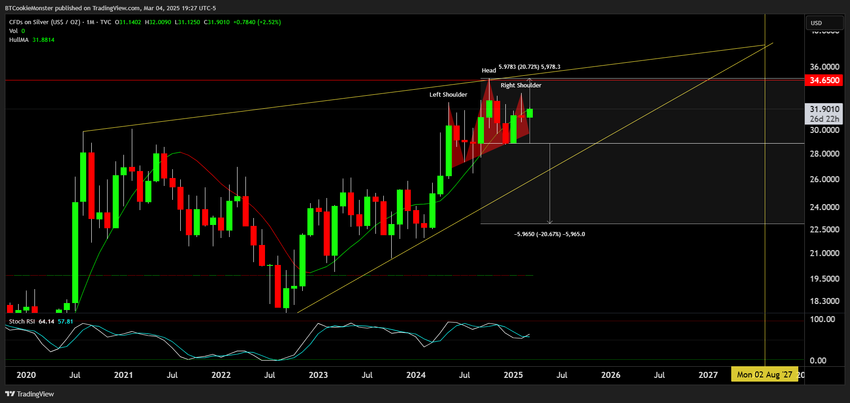Viewport: 850px width, 403px height.
Task: Click the HullMA indicator legend
Action: coord(32,40)
